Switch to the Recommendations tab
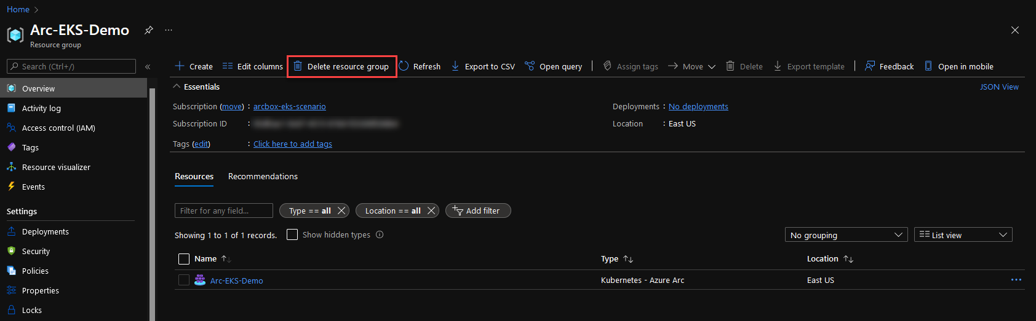Viewport: 1036px width, 321px height. [263, 176]
